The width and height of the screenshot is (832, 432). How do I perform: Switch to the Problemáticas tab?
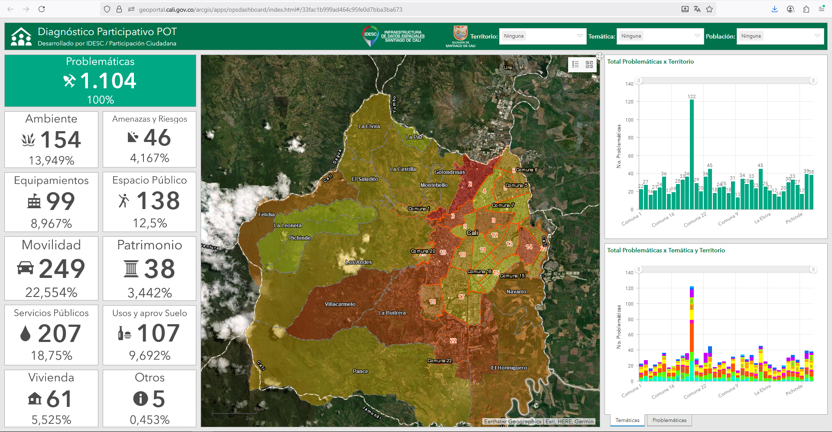pyautogui.click(x=669, y=420)
